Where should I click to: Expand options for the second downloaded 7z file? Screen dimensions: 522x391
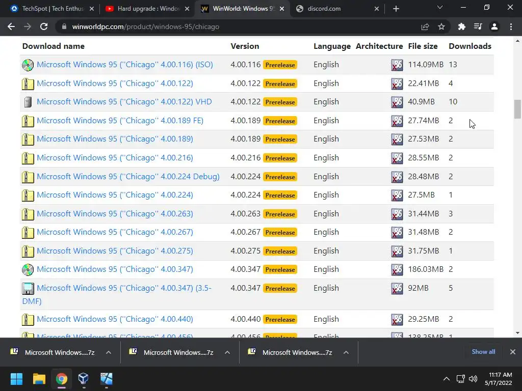(227, 352)
